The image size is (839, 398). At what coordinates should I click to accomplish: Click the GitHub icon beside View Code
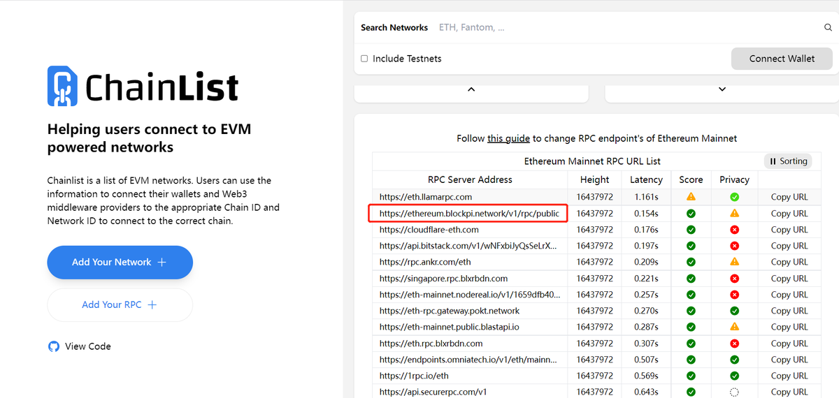coord(54,346)
